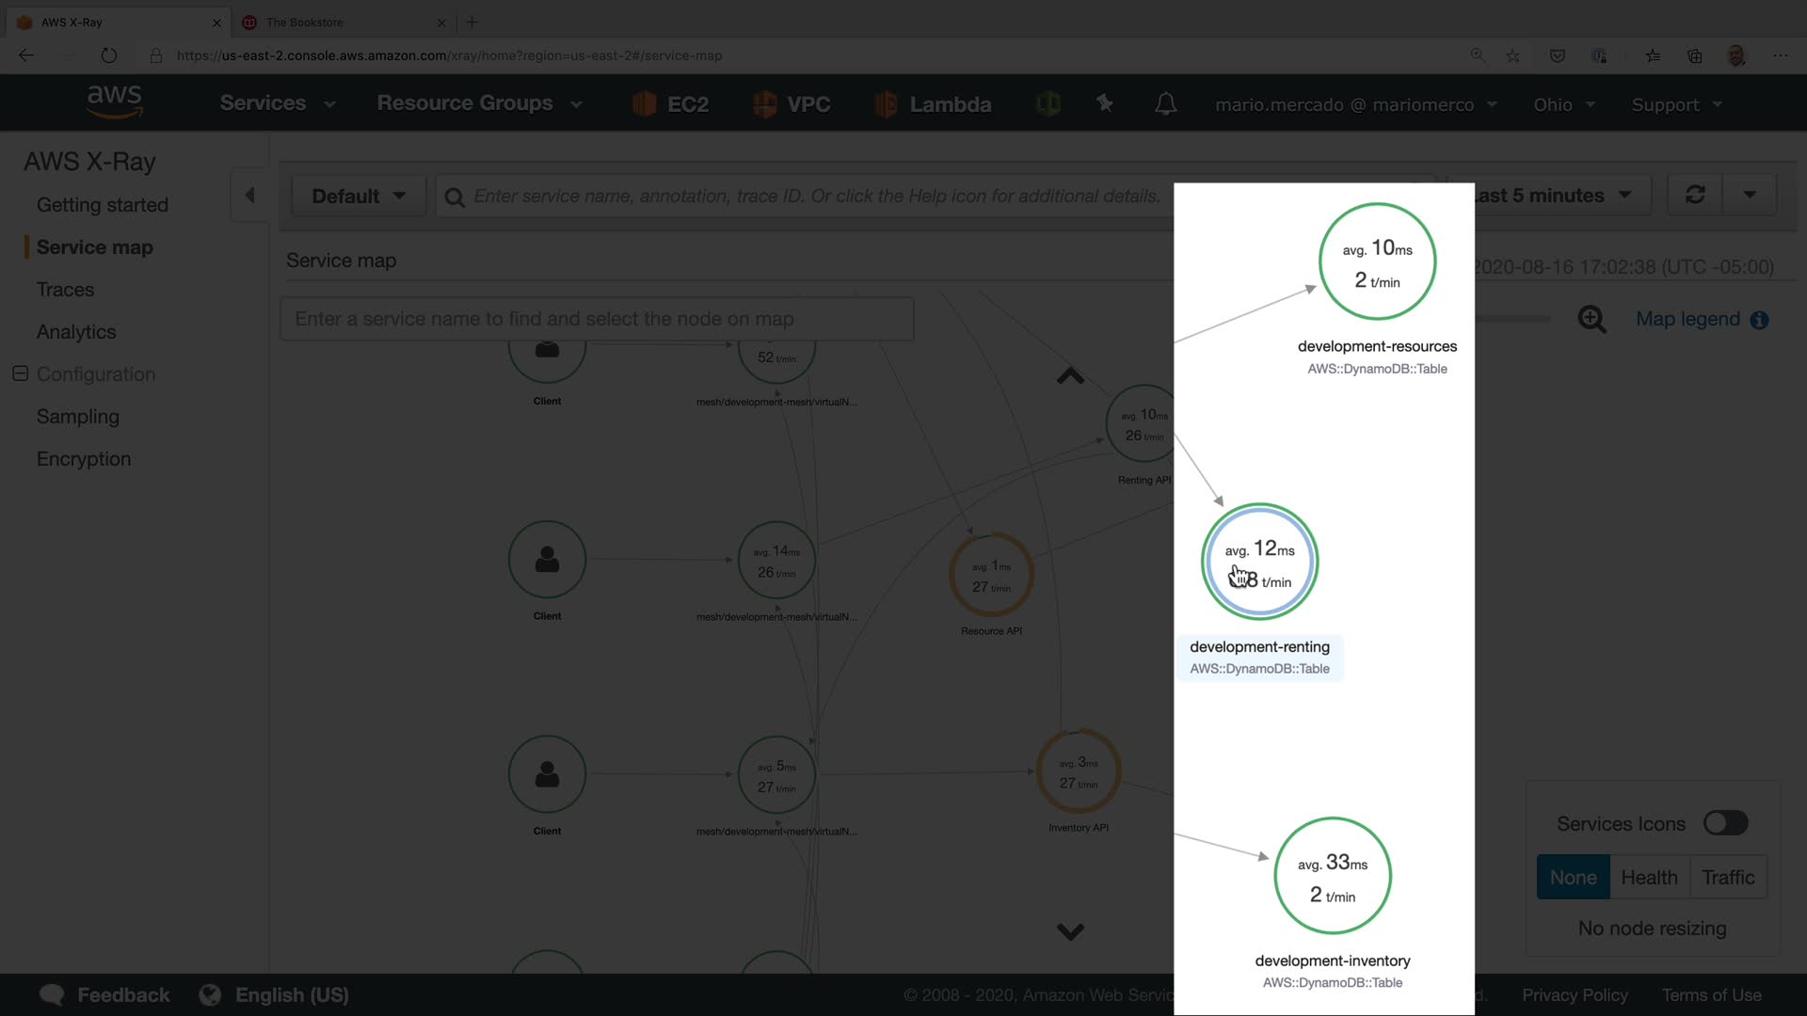Expand the Ohio region dropdown

[x=1563, y=104]
